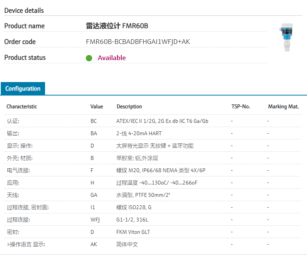
Task: Click the Description column header
Action: point(129,106)
